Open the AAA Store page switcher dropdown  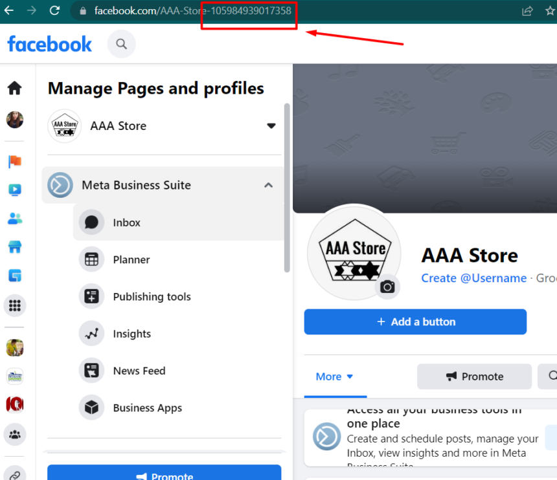coord(271,126)
